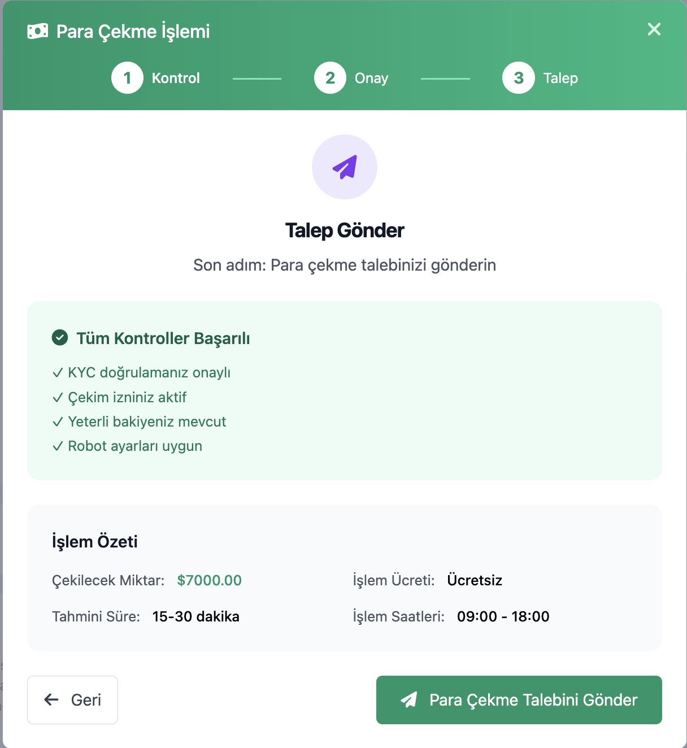Click checkmark next to Yeterli bakiyeniz mevcut
Screen dimensions: 687x748
coord(58,422)
